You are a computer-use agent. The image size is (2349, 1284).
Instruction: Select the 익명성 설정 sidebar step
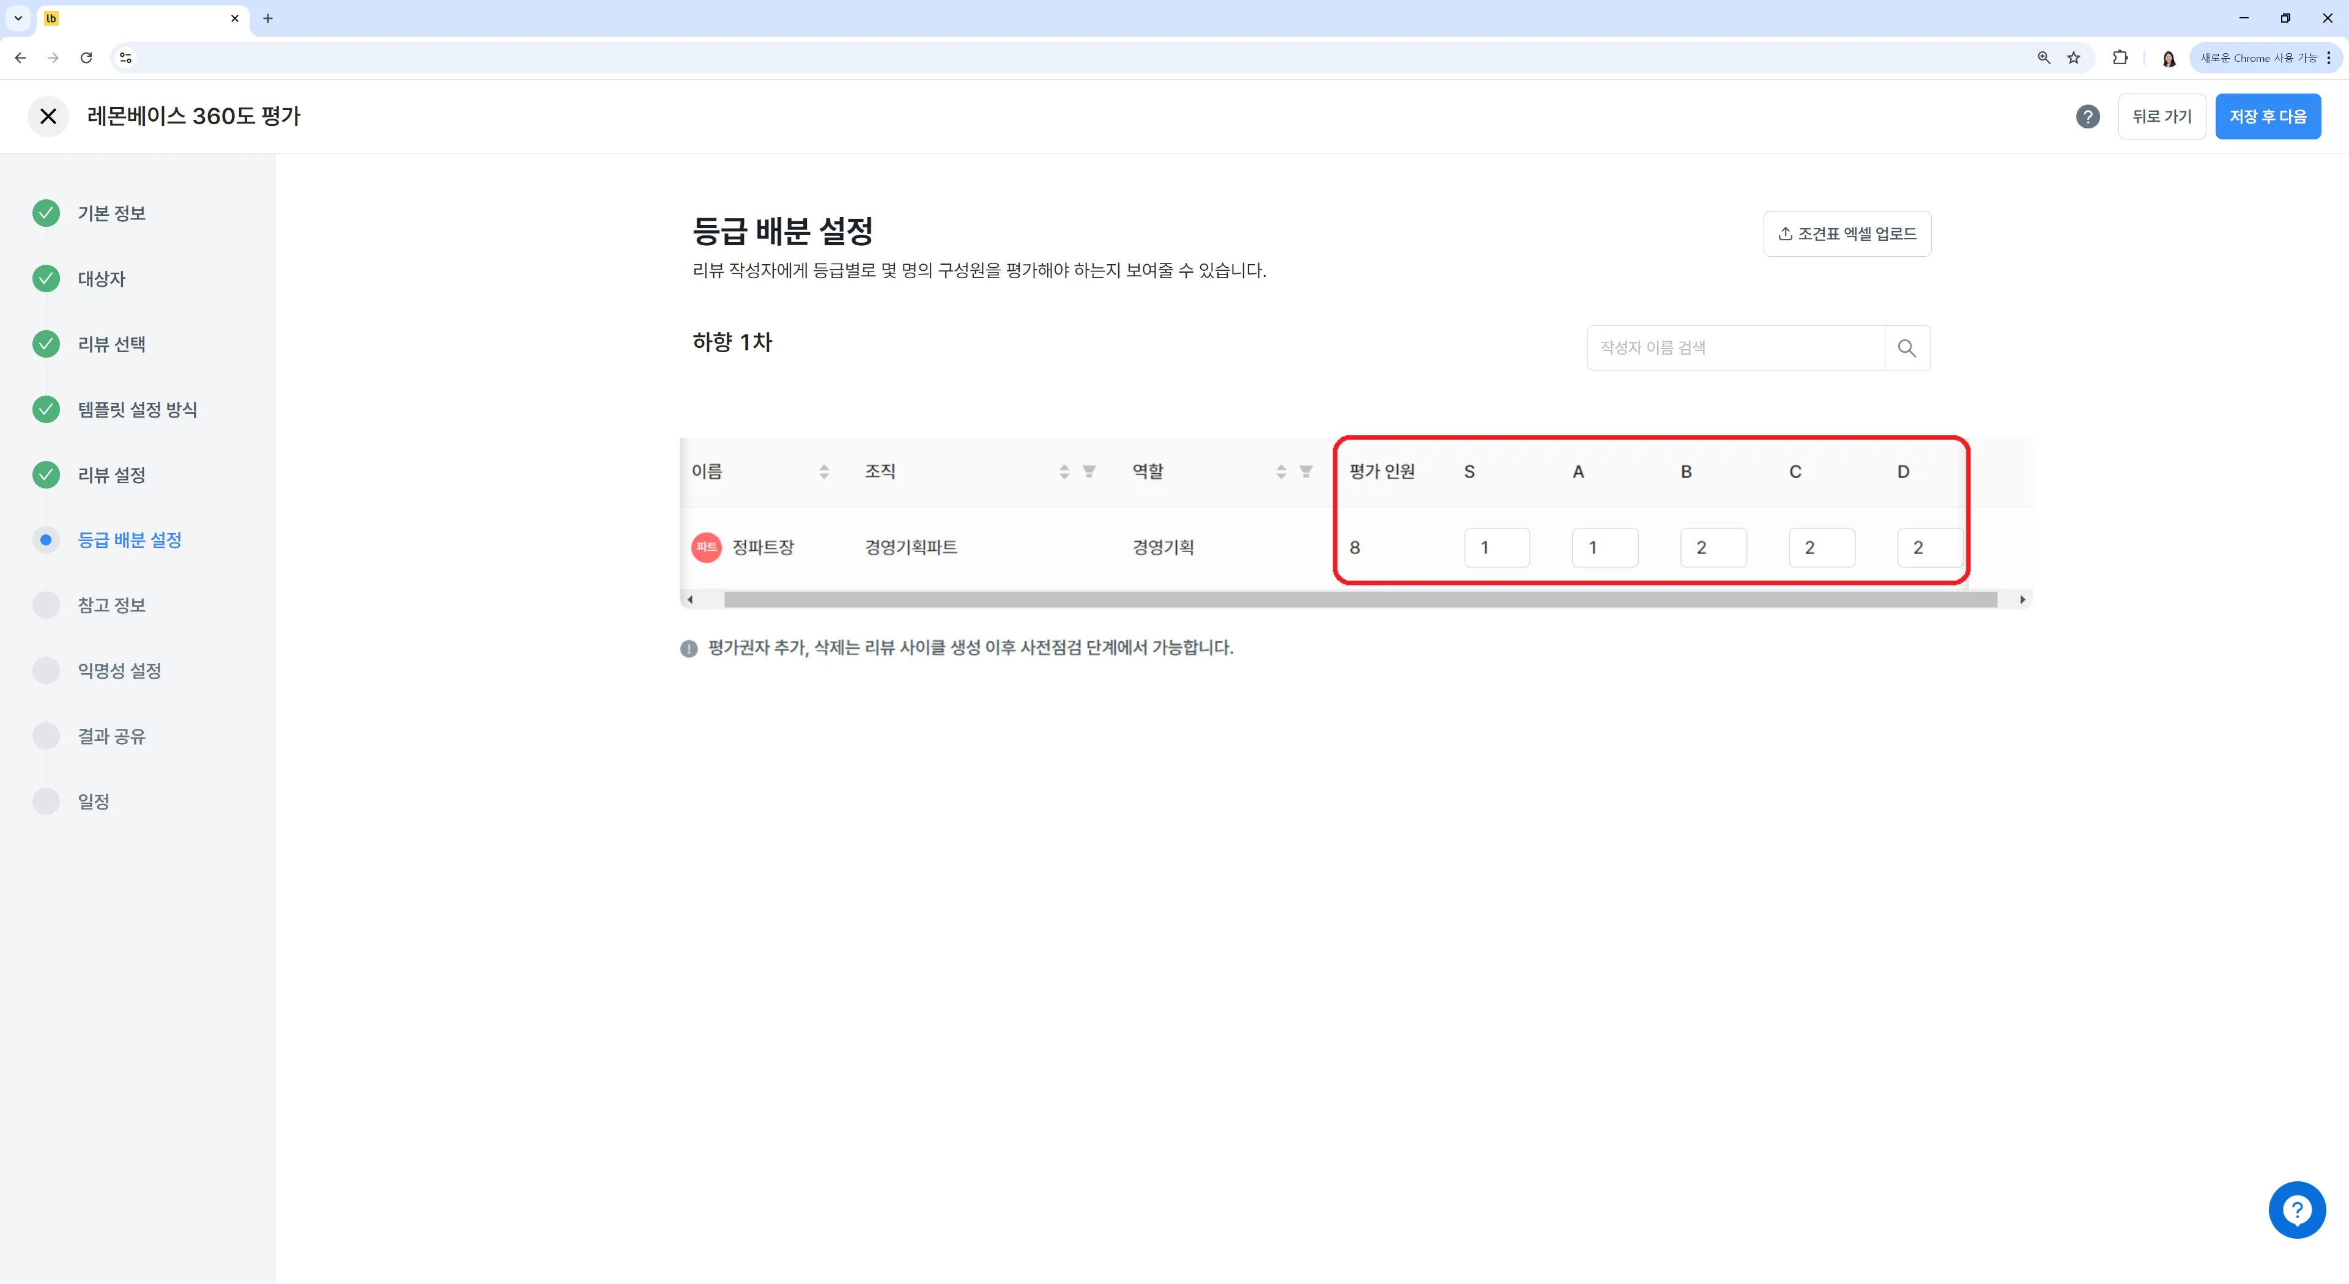click(119, 671)
